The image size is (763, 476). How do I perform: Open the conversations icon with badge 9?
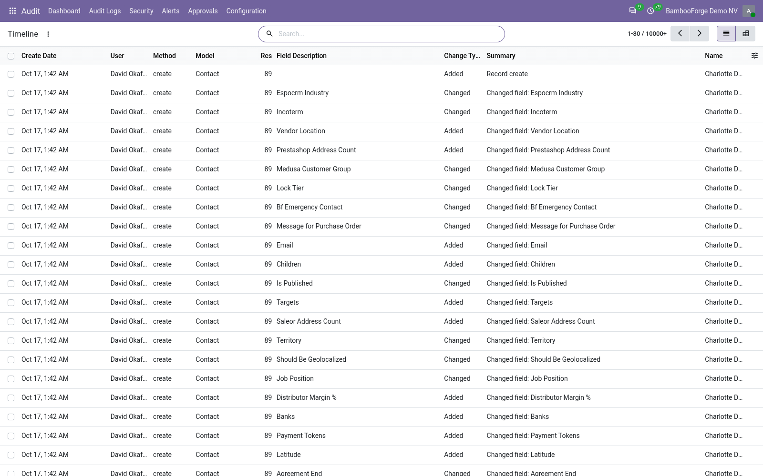click(633, 11)
